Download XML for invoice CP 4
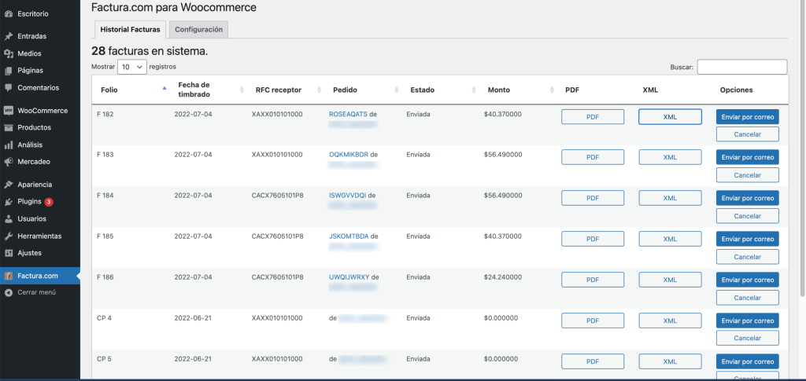Image resolution: width=806 pixels, height=381 pixels. coord(670,321)
